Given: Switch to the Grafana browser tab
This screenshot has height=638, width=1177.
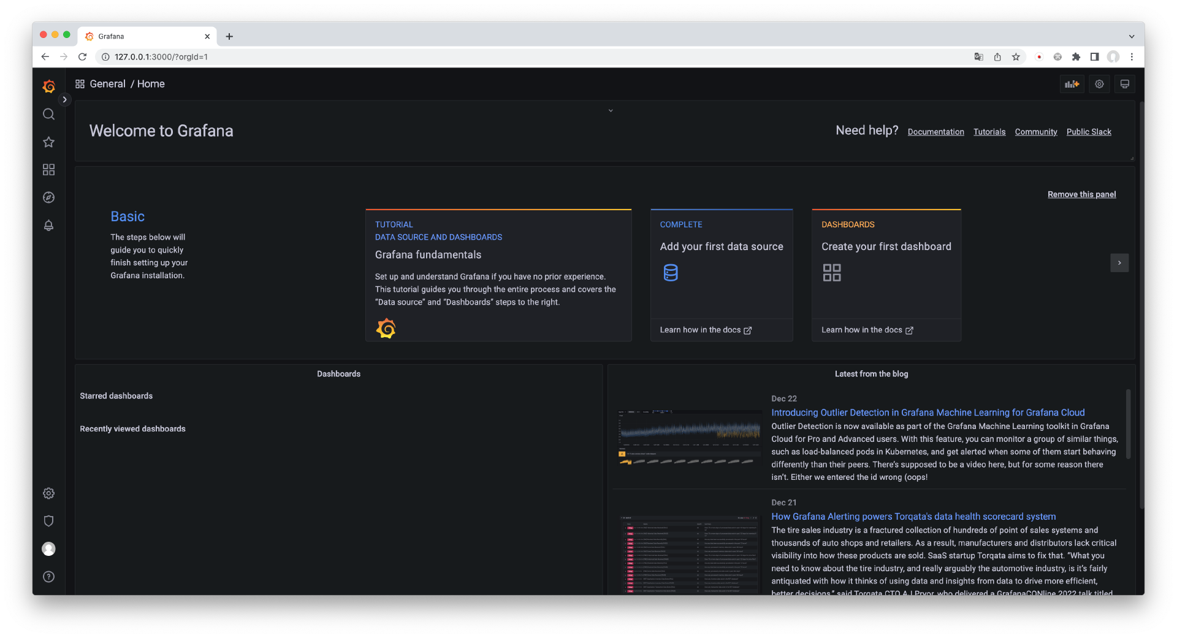Looking at the screenshot, I should pos(147,37).
